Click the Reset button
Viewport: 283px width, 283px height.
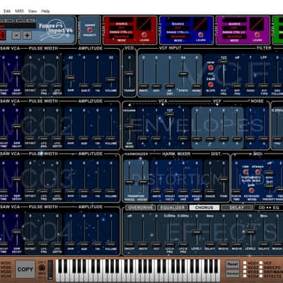coord(233,265)
